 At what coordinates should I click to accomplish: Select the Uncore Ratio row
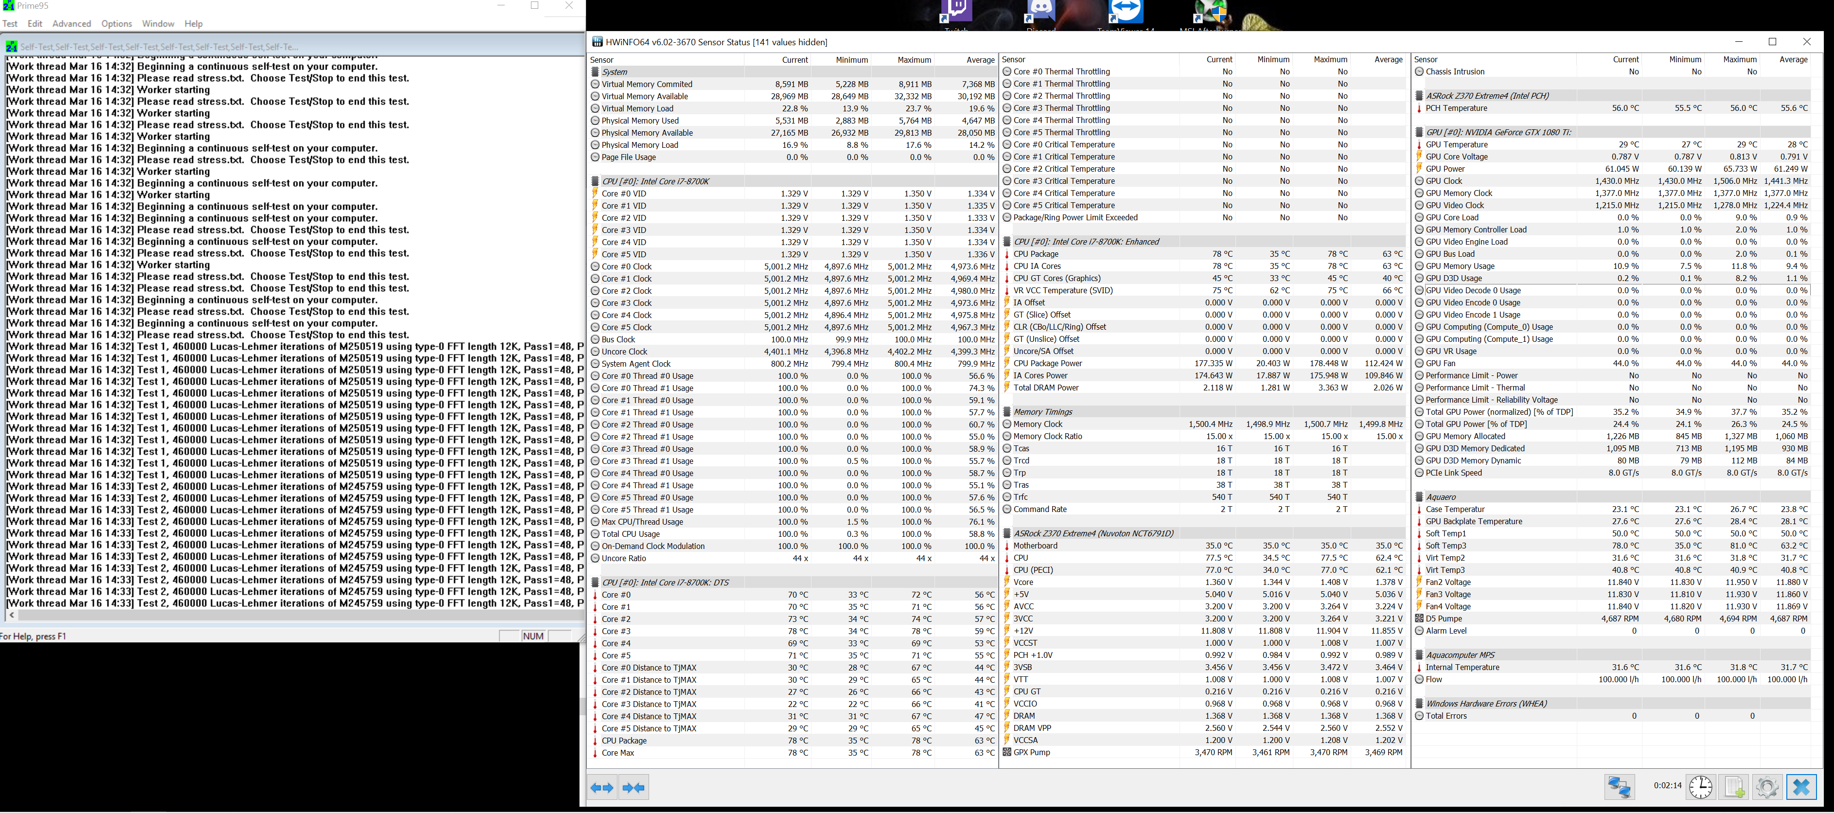tap(793, 558)
